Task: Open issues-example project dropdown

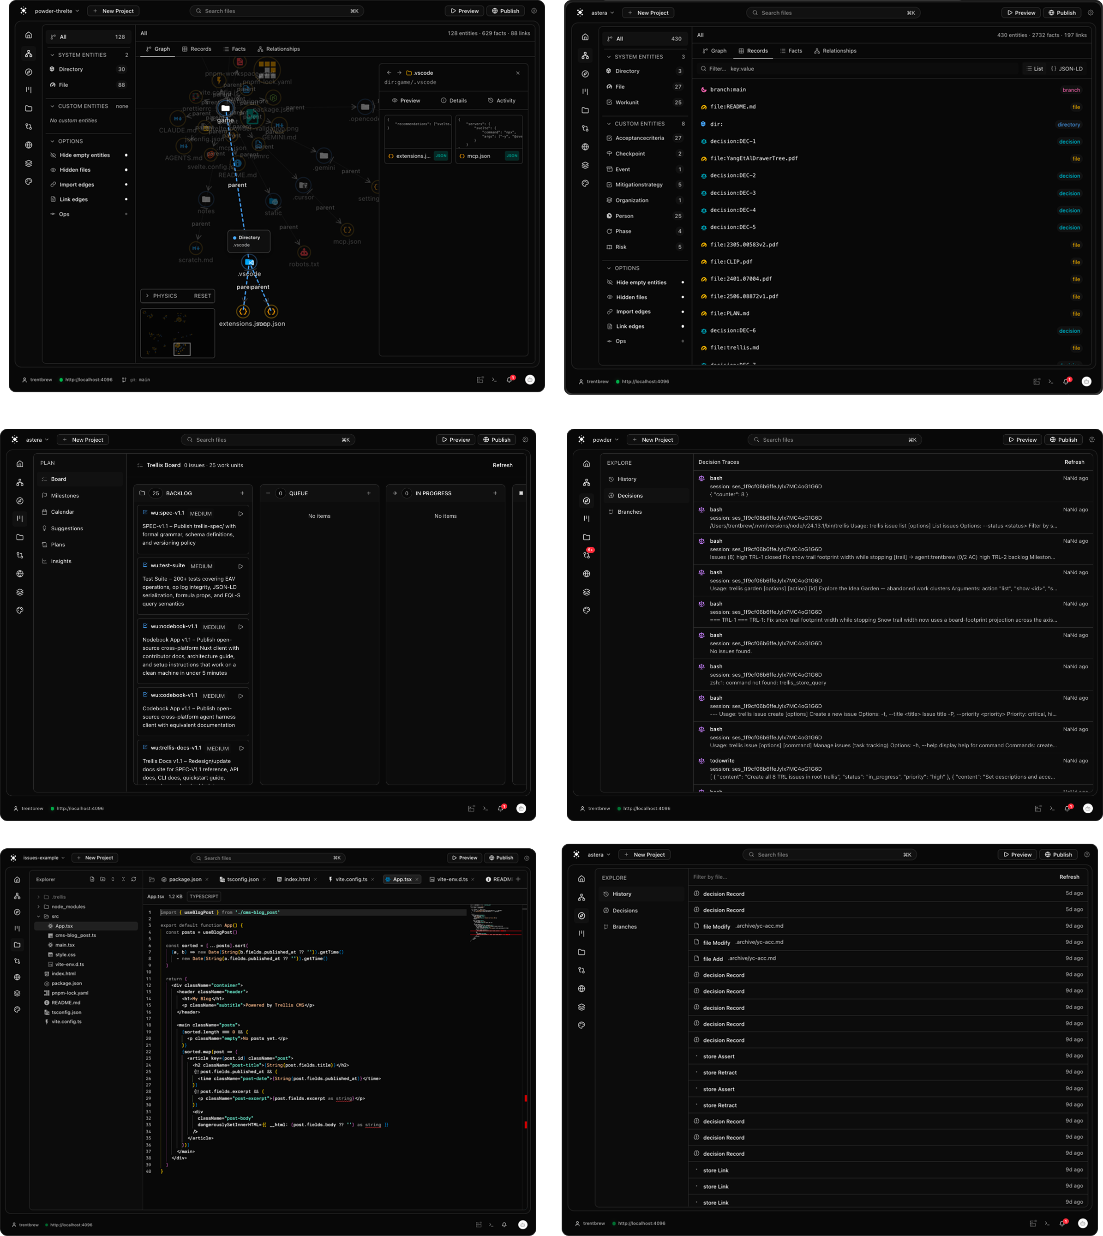Action: pos(44,858)
